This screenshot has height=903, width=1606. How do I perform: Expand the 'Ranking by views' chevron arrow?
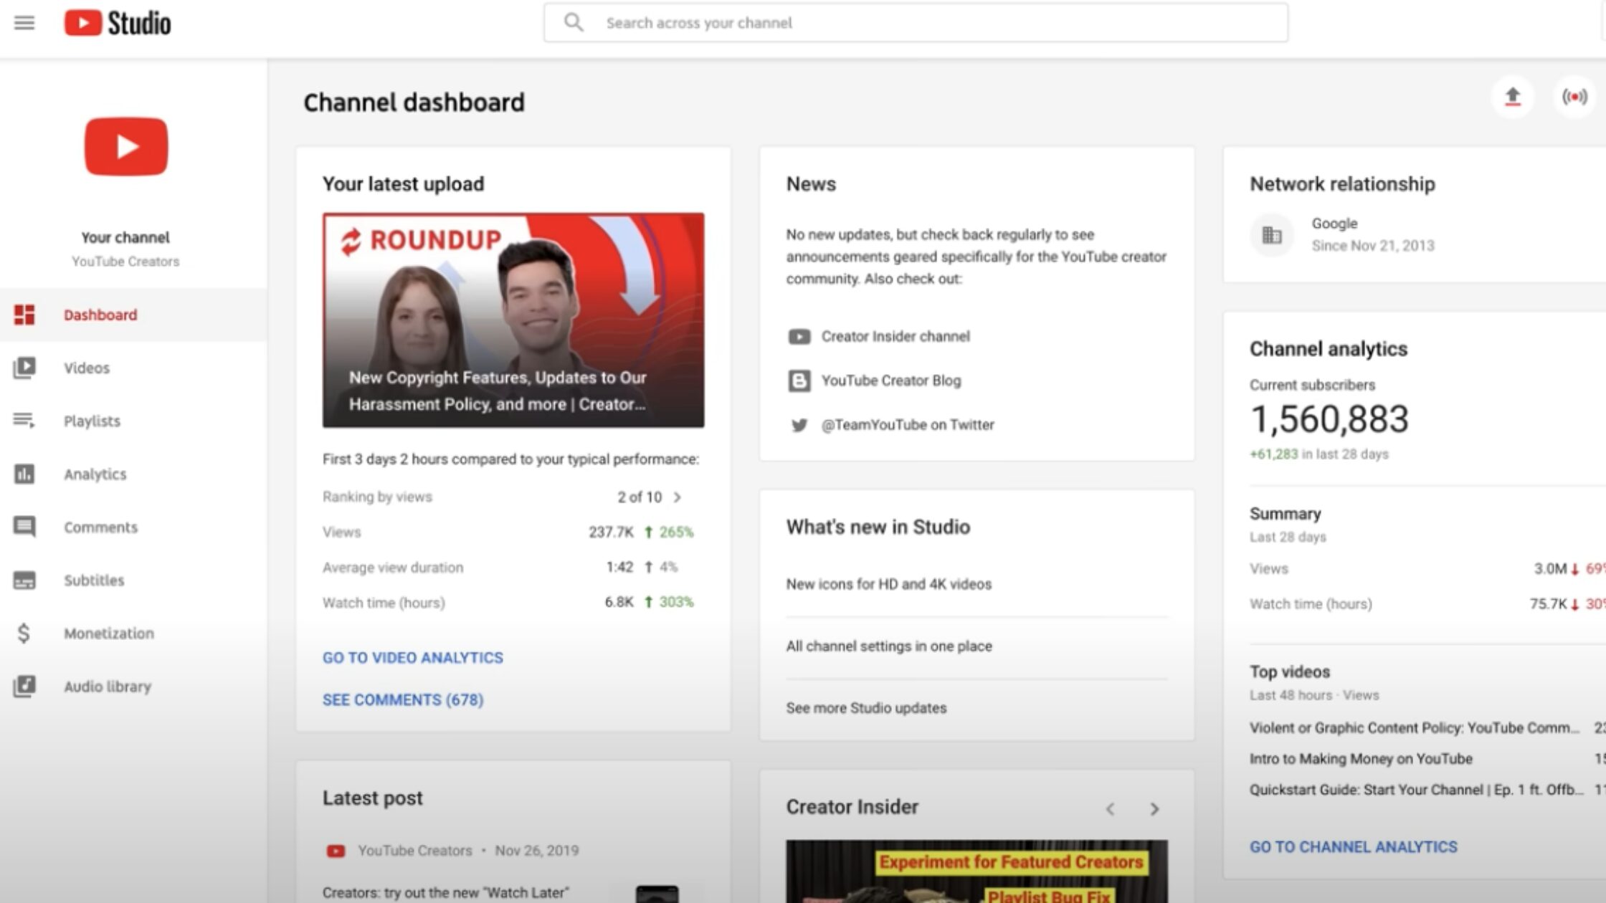[677, 497]
